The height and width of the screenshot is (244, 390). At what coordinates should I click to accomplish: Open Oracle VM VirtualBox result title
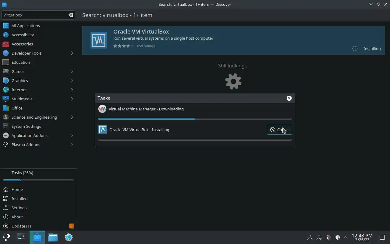click(x=141, y=31)
